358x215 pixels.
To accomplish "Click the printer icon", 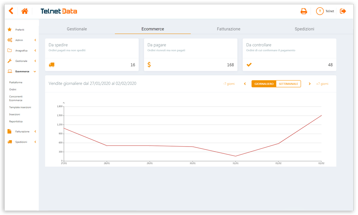I will coord(304,11).
